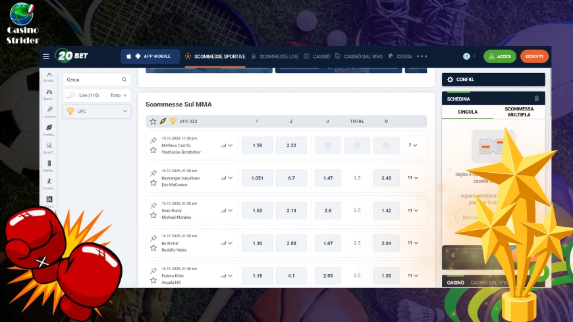573x322 pixels.
Task: Open the Tutto time filter dropdown
Action: (119, 95)
